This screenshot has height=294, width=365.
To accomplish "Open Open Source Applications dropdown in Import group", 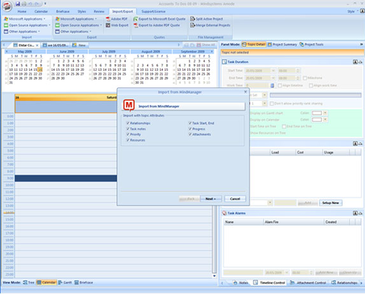I will click(x=27, y=25).
